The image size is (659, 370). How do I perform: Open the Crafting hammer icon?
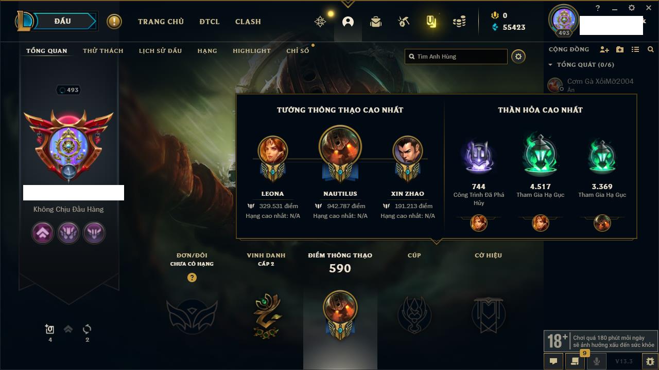pos(404,22)
